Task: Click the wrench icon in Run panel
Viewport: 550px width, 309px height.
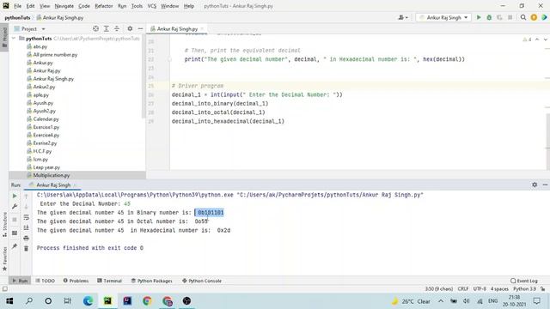Action: [x=15, y=207]
